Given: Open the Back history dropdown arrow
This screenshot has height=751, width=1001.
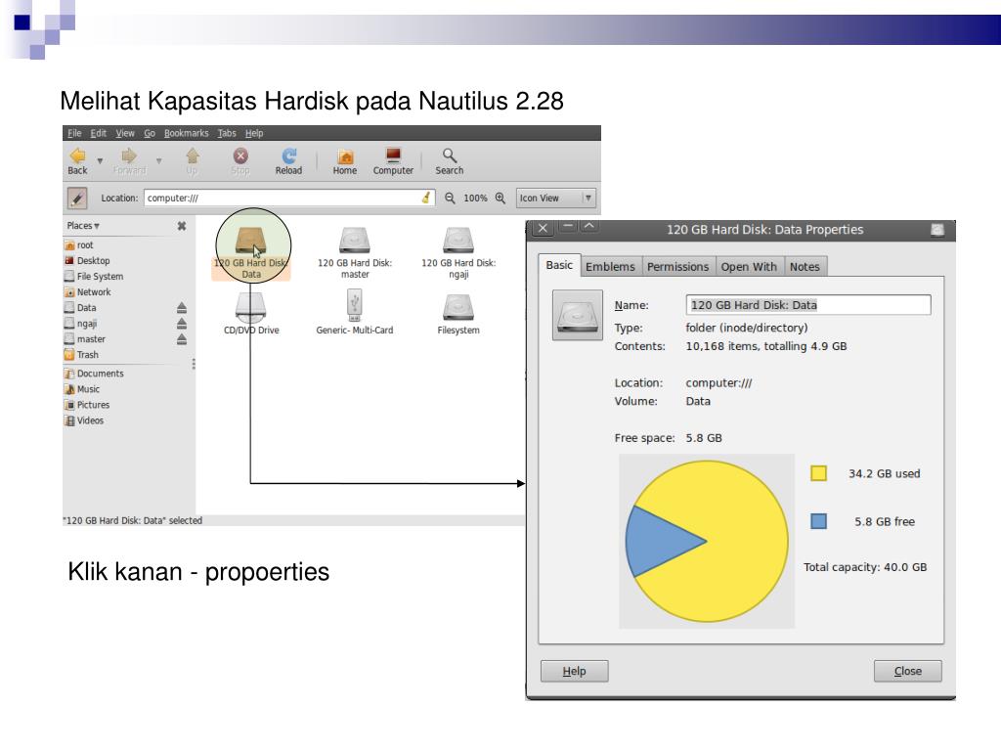Looking at the screenshot, I should (x=100, y=161).
